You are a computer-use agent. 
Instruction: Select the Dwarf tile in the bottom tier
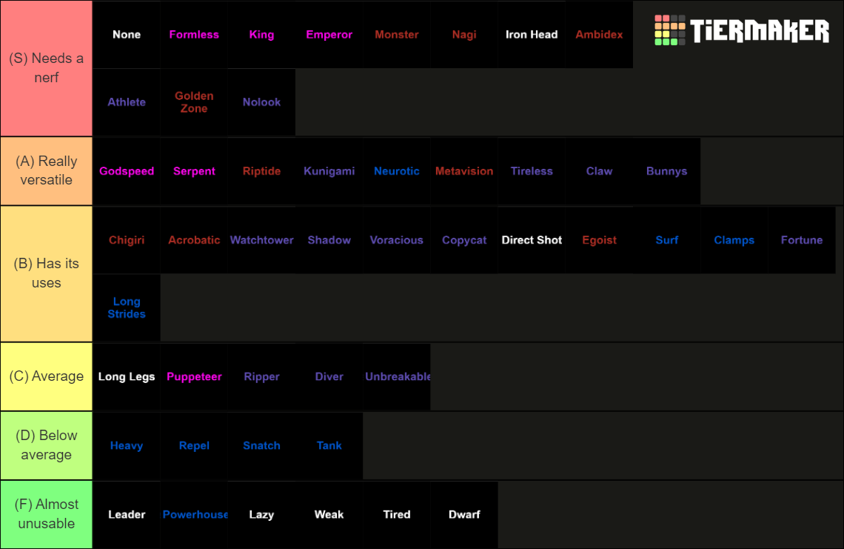point(464,514)
